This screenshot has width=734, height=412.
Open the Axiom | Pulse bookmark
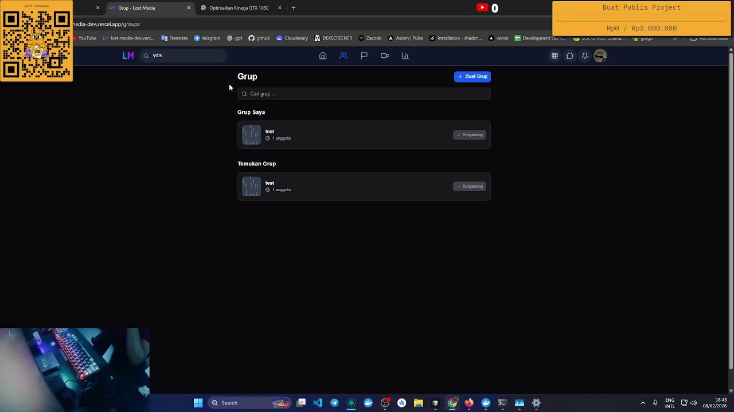[405, 38]
